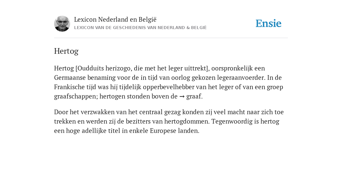
Task: Click the author's round avatar photo
Action: [62, 24]
